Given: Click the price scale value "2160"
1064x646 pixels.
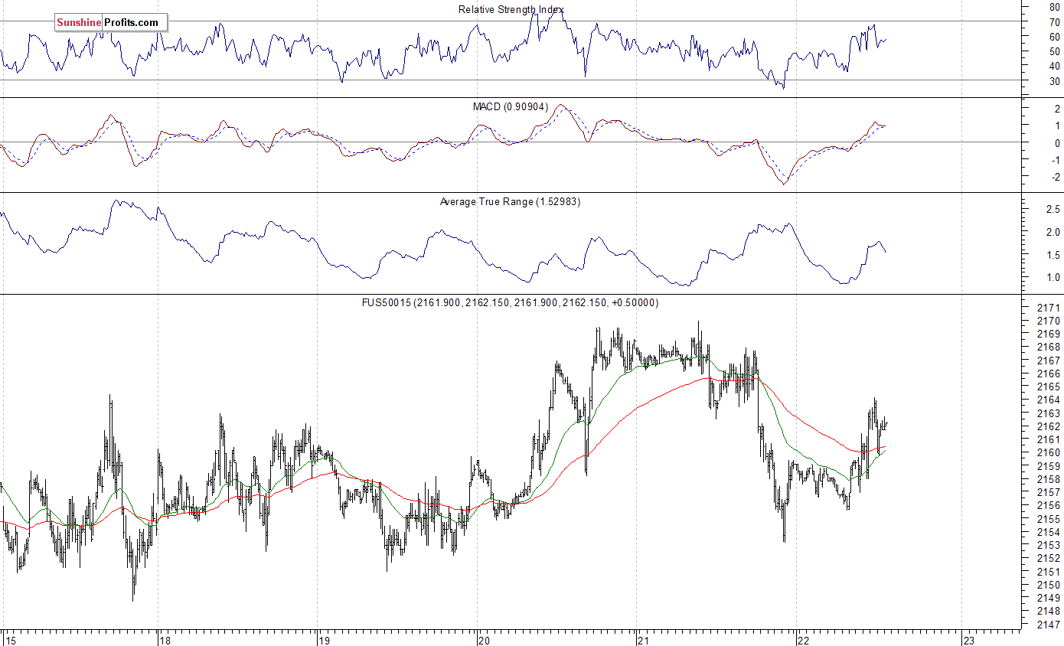Looking at the screenshot, I should 1050,453.
